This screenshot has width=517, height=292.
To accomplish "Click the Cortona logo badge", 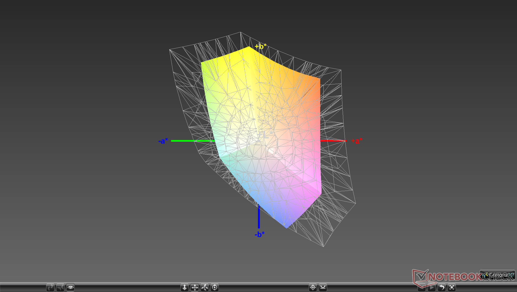I will [498, 275].
